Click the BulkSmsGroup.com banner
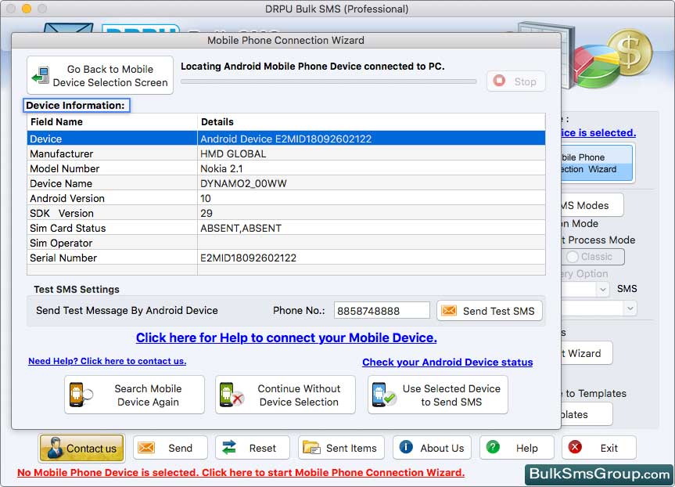Screen dimensions: 675x487 [599, 474]
